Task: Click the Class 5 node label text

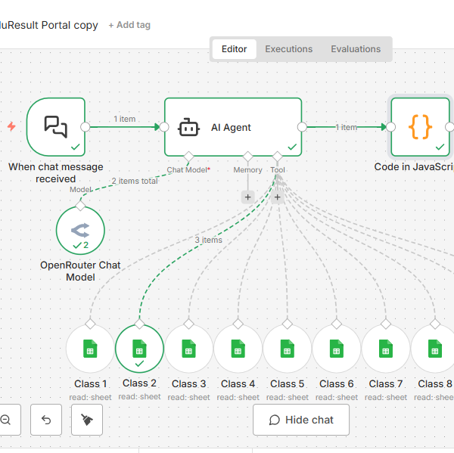Action: (x=288, y=384)
